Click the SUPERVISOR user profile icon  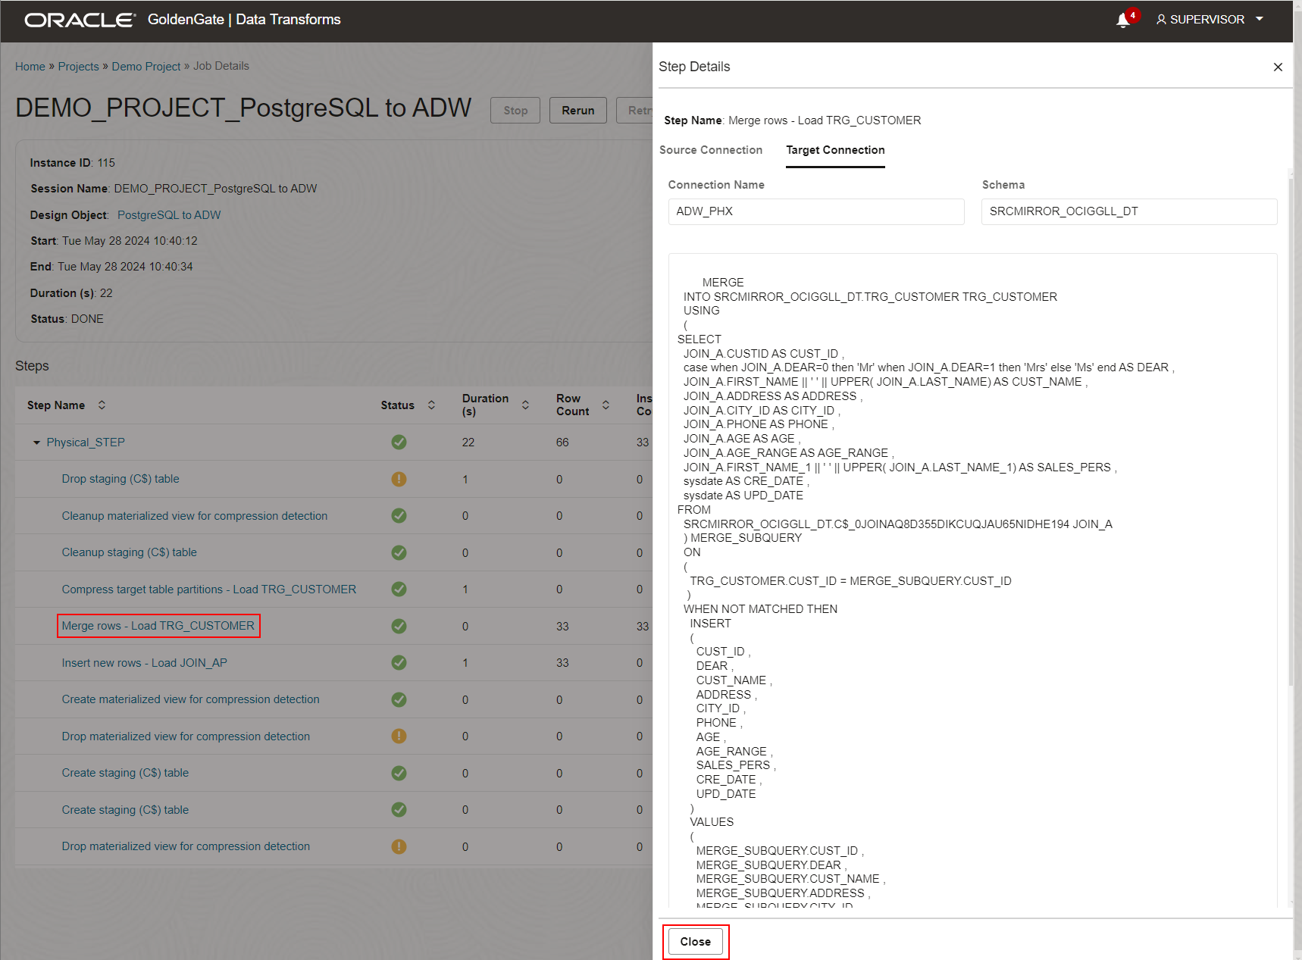pyautogui.click(x=1162, y=20)
